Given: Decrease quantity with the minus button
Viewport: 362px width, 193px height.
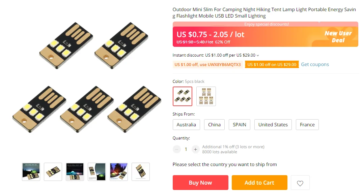Looking at the screenshot, I should (x=176, y=150).
